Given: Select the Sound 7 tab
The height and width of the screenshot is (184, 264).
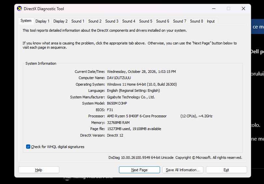Looking at the screenshot, I should pos(180,21).
